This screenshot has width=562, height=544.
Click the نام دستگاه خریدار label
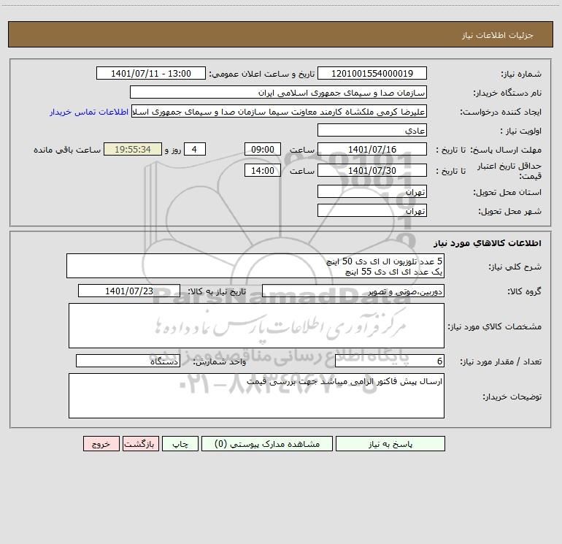[507, 93]
